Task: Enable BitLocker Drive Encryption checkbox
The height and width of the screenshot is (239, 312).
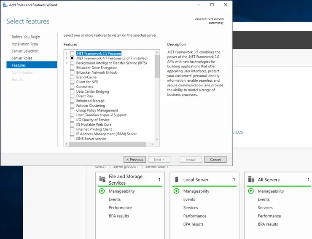Action: point(72,68)
